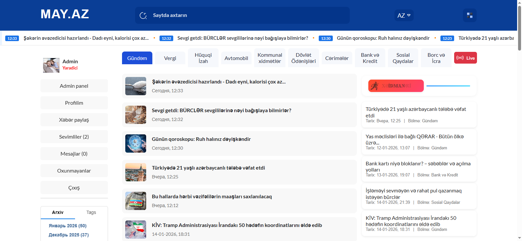Viewport: 522px width, 241px height.
Task: Click the MAY.AZ site logo
Action: 65,14
